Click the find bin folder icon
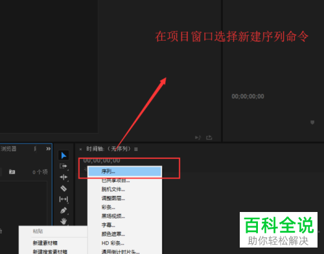The width and height of the screenshot is (324, 254). 12,172
